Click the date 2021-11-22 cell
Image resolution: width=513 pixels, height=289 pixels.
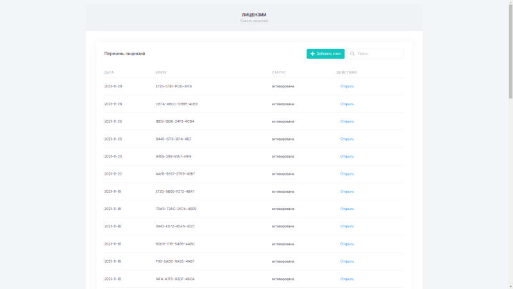(x=113, y=173)
